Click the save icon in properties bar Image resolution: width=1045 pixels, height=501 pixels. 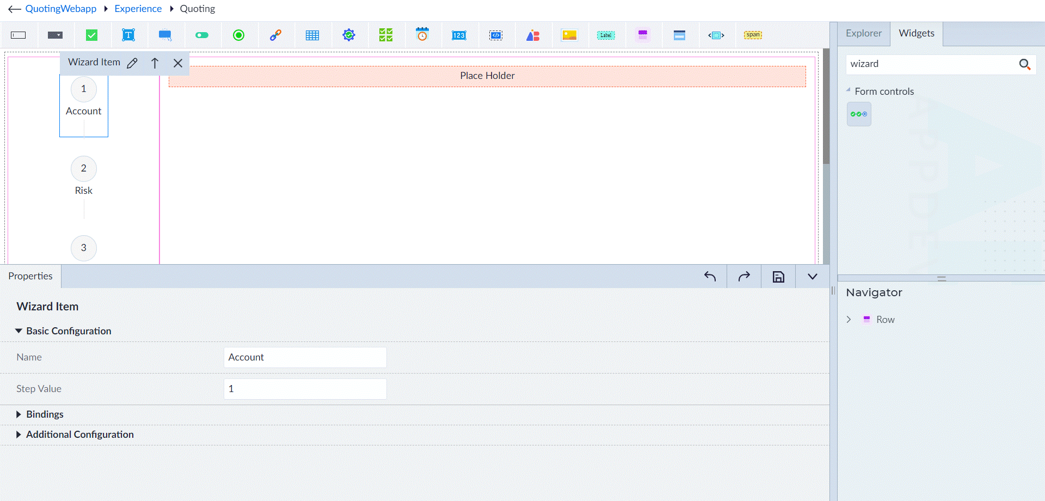point(778,277)
